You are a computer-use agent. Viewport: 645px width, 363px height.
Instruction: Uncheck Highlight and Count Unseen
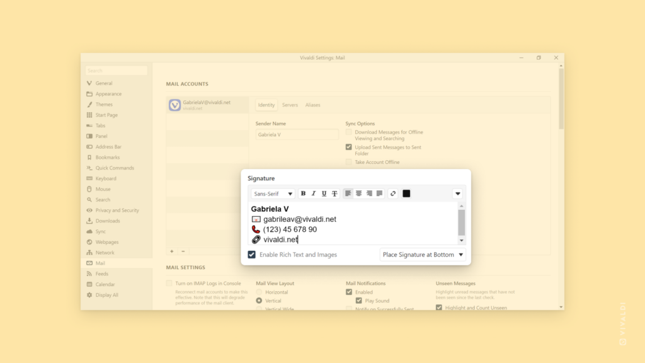click(x=439, y=308)
